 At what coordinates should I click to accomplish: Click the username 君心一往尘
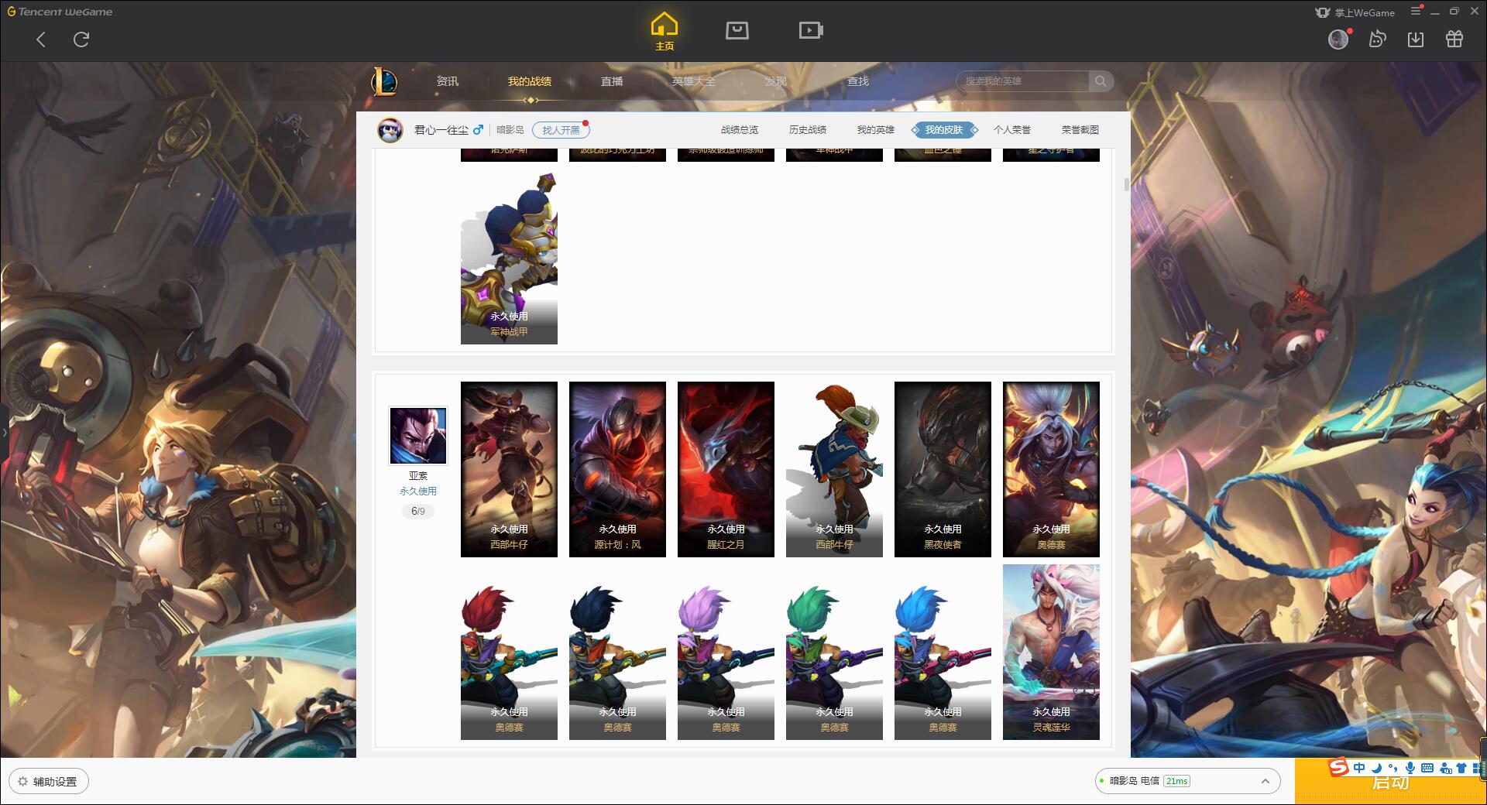(x=441, y=130)
